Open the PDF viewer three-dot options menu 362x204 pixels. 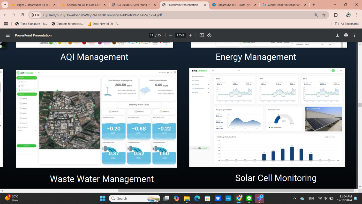354,35
